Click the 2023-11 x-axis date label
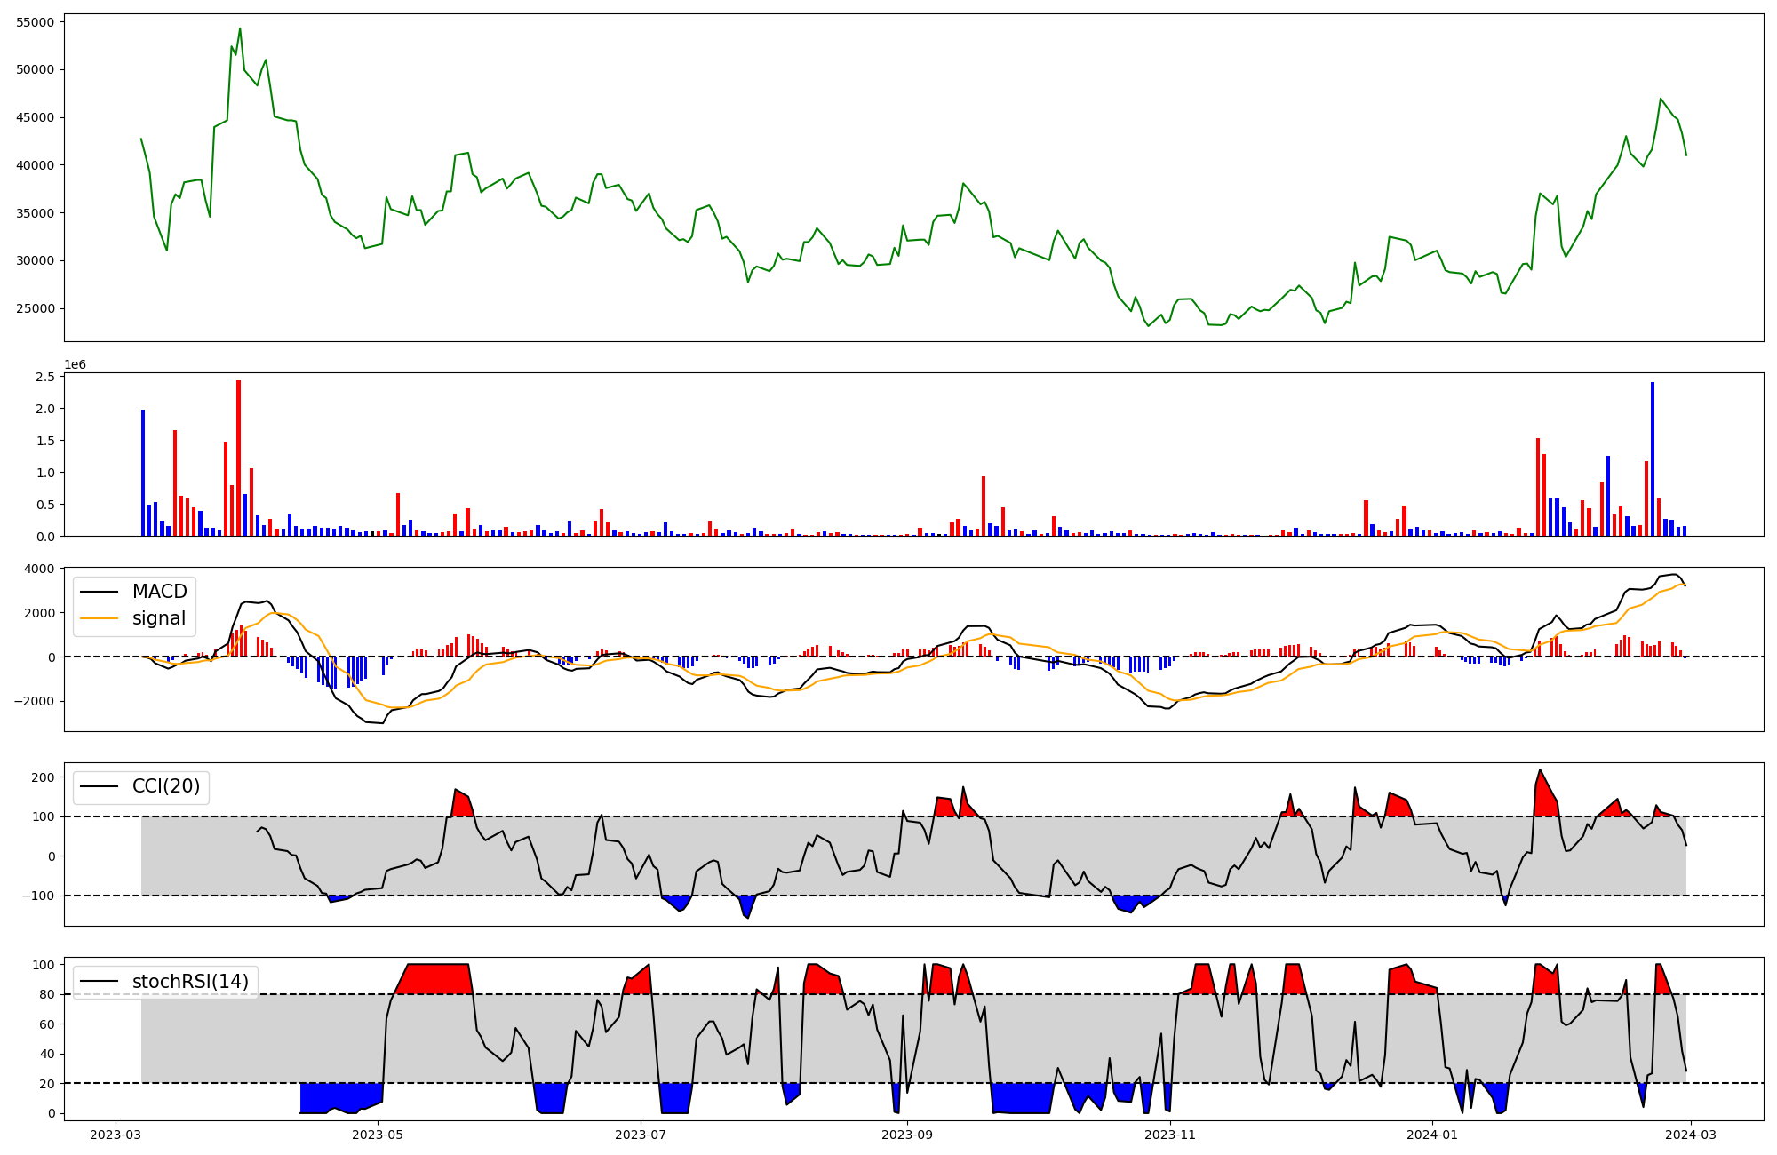 (1170, 1135)
